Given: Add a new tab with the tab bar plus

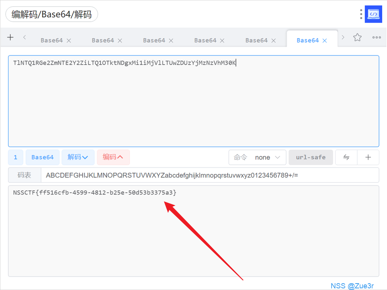Looking at the screenshot, I should click(x=10, y=37).
